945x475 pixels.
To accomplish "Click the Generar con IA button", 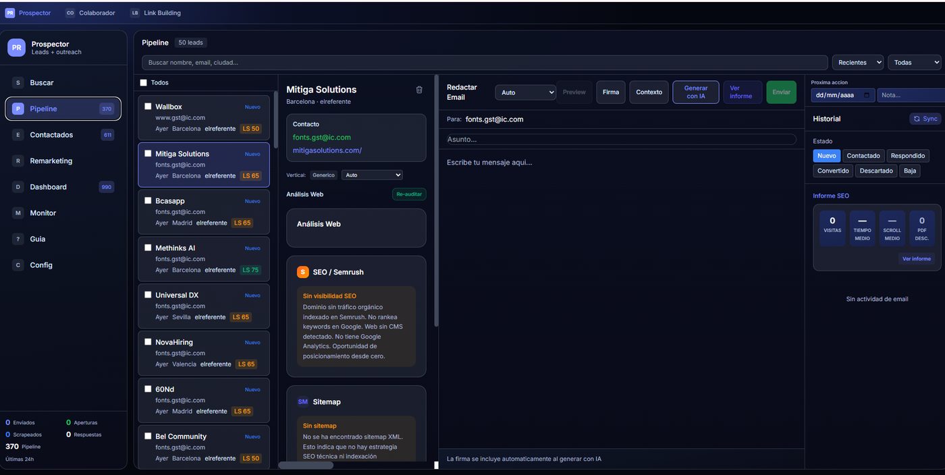I will pos(696,92).
